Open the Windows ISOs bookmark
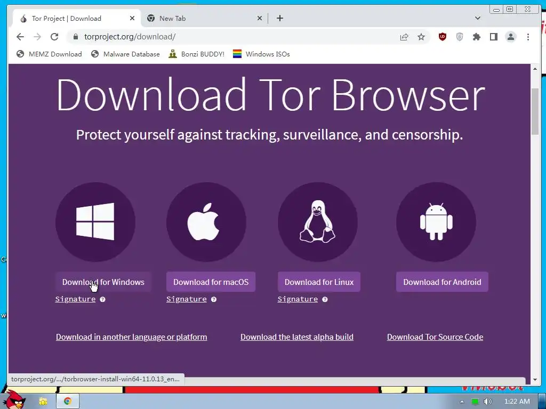Screen dimensions: 546x409 [261, 54]
